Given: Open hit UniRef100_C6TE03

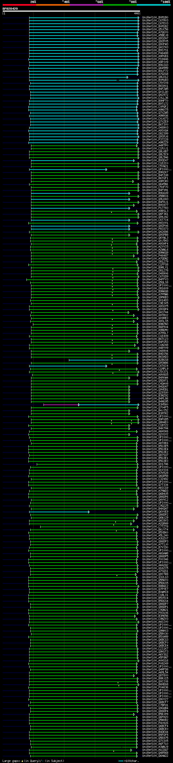Looking at the screenshot, I should click(155, 23).
